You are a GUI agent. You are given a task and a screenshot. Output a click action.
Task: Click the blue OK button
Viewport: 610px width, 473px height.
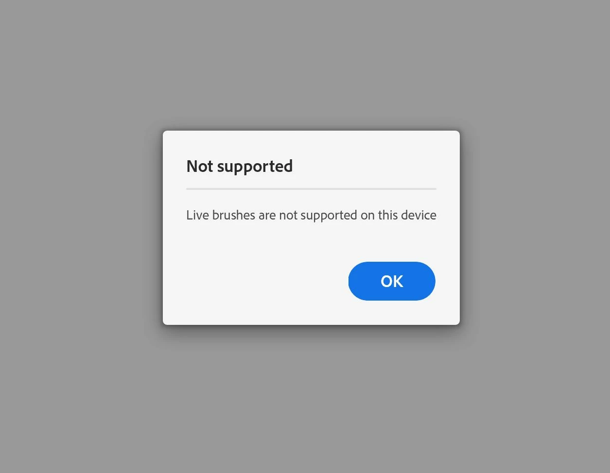point(392,281)
